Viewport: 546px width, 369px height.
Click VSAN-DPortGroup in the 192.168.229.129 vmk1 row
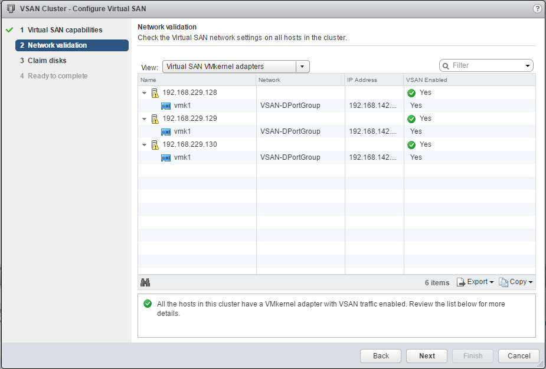290,131
